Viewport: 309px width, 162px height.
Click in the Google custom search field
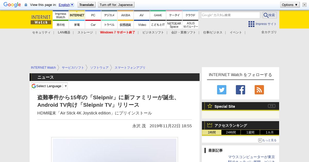pos(230,15)
